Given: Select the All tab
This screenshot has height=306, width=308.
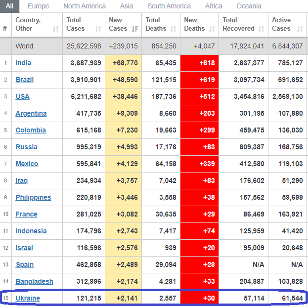Looking at the screenshot, I should click(x=9, y=6).
